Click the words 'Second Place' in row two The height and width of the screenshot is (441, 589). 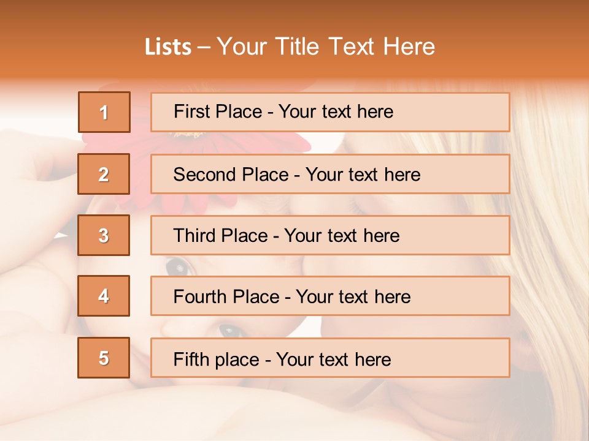[231, 175]
